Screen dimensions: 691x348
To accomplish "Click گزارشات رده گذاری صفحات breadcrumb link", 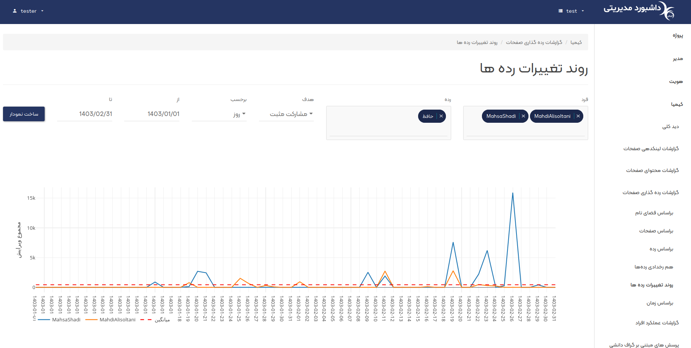I will 534,42.
